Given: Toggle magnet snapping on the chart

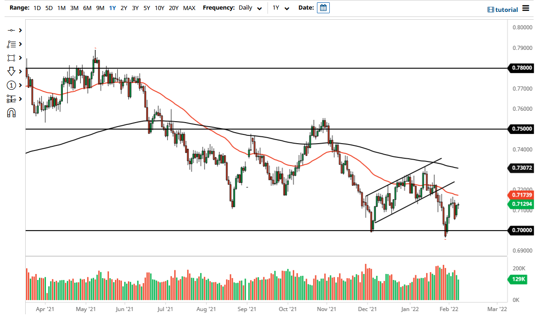Looking at the screenshot, I should (11, 113).
